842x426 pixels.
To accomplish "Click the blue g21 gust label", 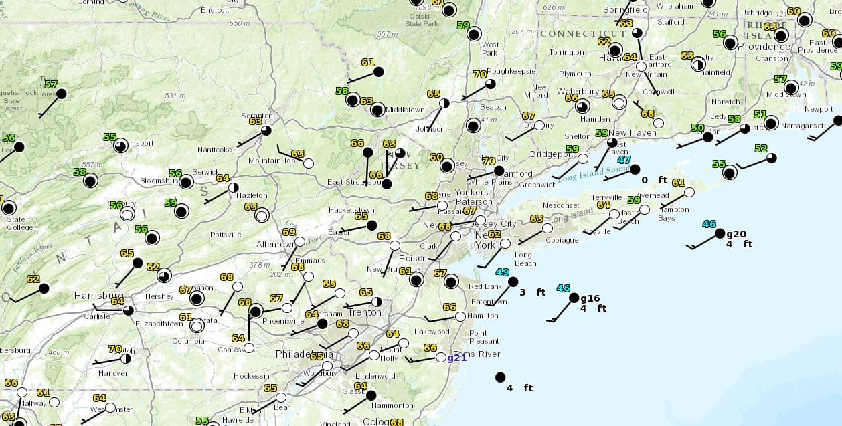I will point(456,358).
